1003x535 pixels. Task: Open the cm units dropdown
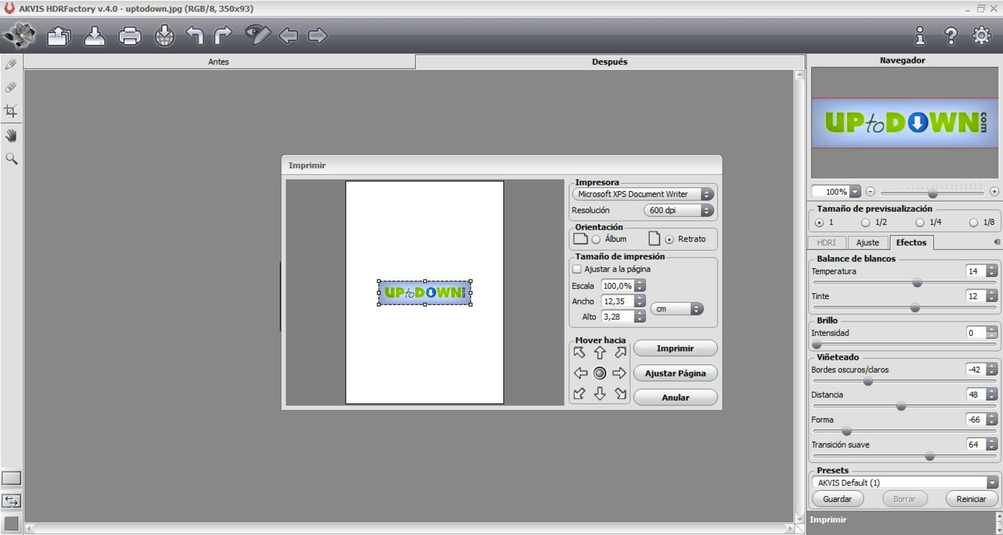pos(677,309)
